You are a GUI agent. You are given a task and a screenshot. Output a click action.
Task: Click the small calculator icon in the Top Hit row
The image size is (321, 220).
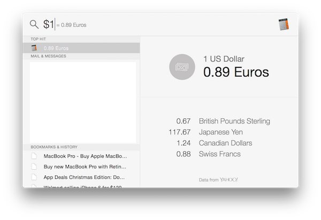tap(35, 48)
